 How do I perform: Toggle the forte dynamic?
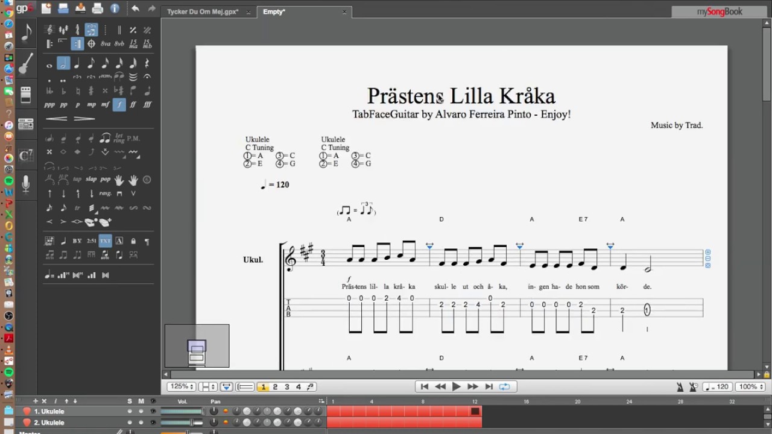pos(119,104)
